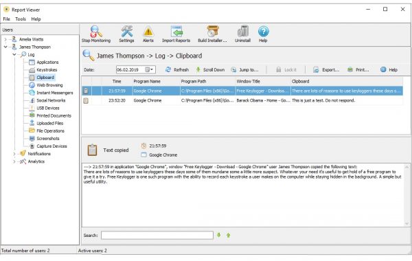
Task: Print the clipboard log
Action: [x=358, y=69]
